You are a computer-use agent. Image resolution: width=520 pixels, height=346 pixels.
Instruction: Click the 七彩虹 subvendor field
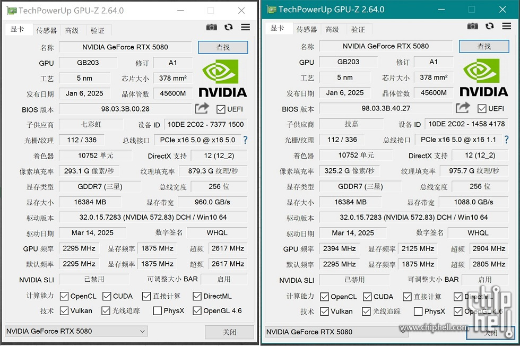coord(91,124)
